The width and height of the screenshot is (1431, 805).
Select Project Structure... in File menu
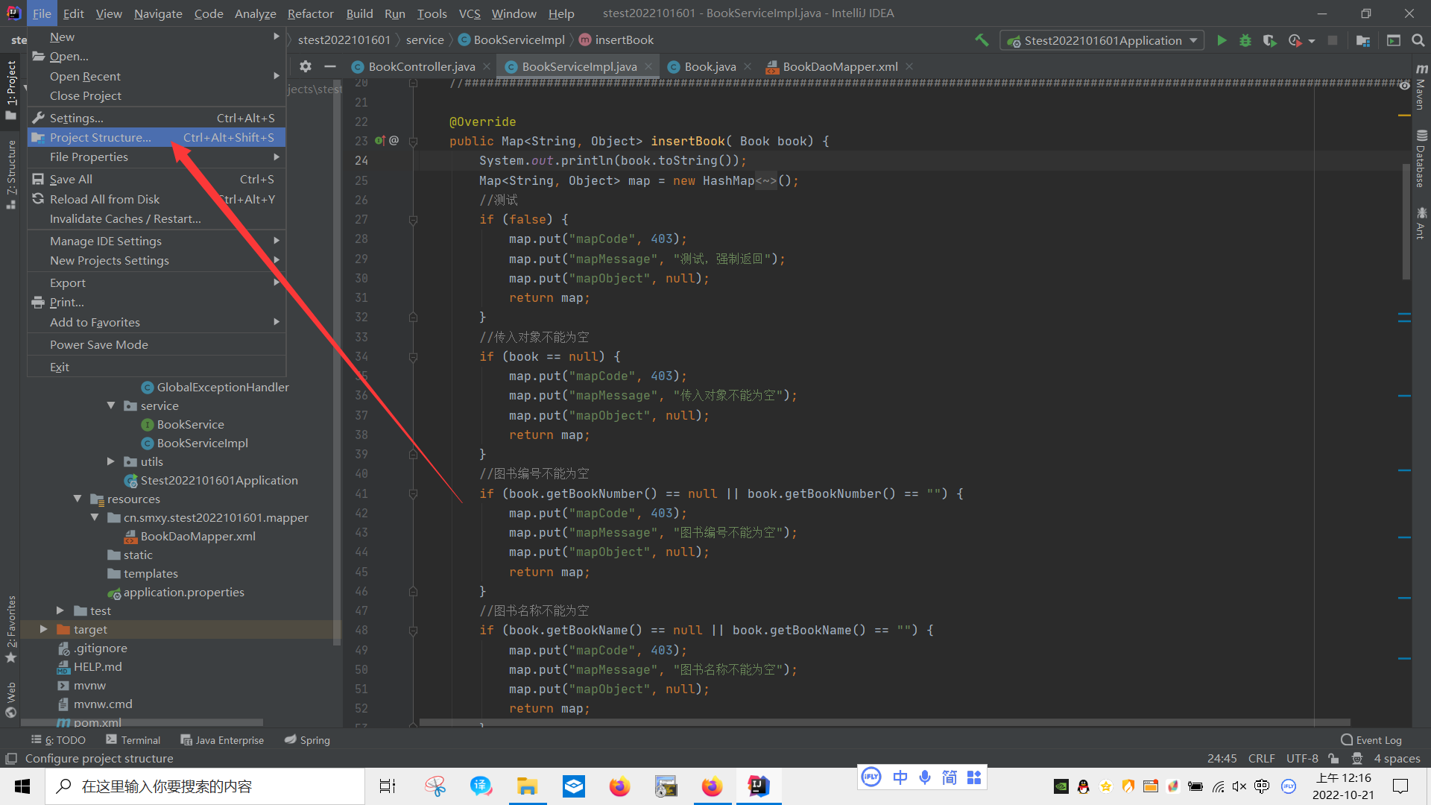pyautogui.click(x=101, y=137)
